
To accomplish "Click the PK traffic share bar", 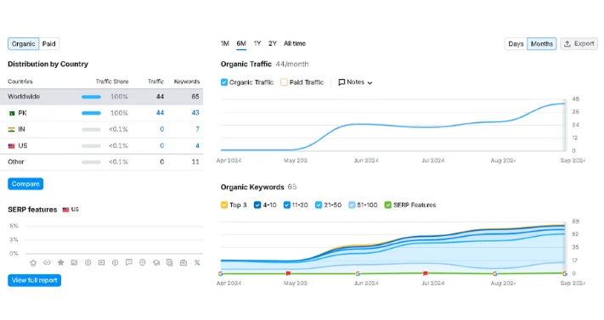I will click(91, 113).
